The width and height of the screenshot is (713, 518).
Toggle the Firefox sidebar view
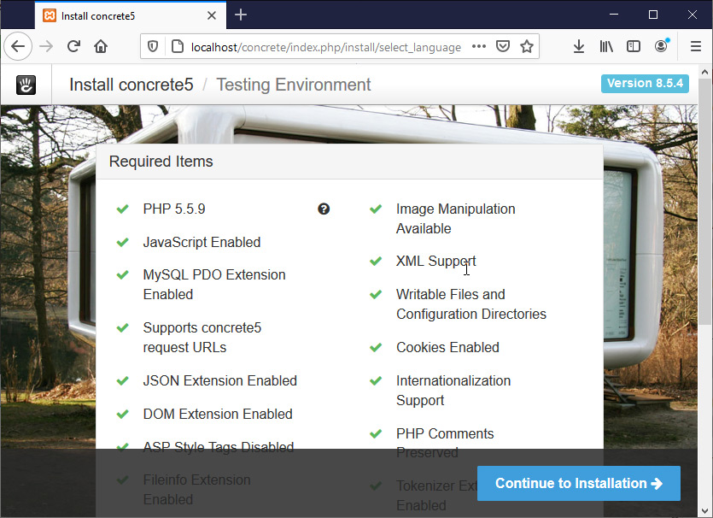pyautogui.click(x=634, y=47)
